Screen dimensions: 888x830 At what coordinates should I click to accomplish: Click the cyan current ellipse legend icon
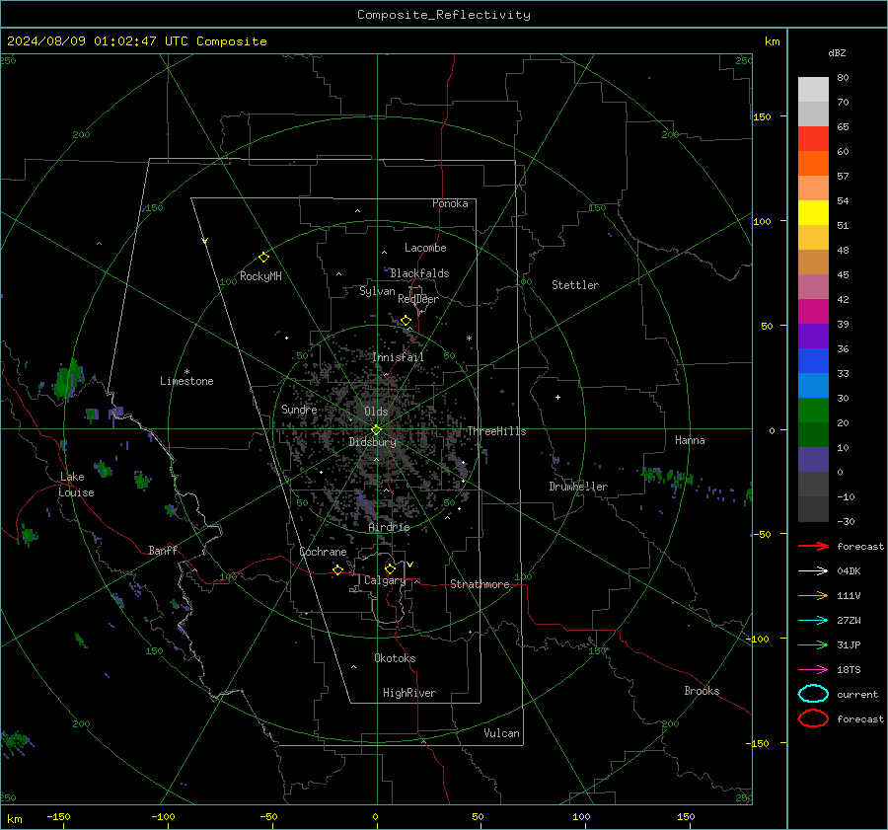(x=813, y=694)
